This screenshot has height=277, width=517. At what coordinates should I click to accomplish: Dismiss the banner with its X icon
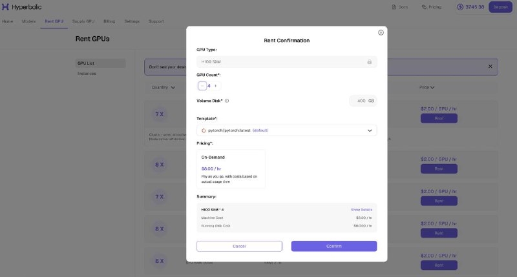click(x=491, y=67)
